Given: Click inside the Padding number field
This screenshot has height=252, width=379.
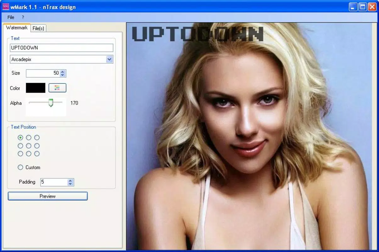Looking at the screenshot, I should (x=54, y=182).
